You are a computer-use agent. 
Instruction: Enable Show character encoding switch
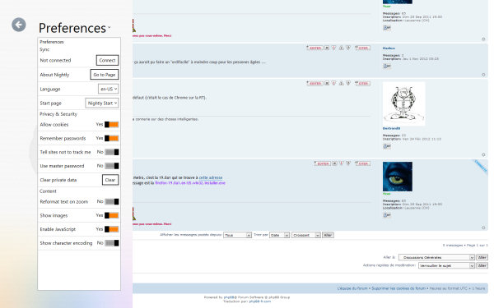click(111, 243)
